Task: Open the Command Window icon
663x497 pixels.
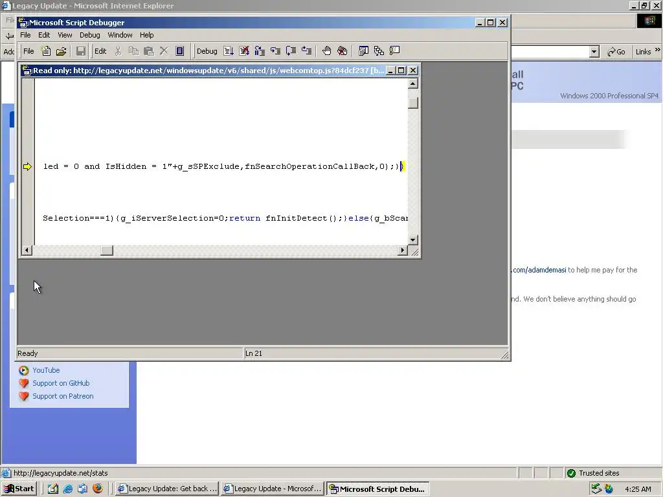Action: pos(394,51)
